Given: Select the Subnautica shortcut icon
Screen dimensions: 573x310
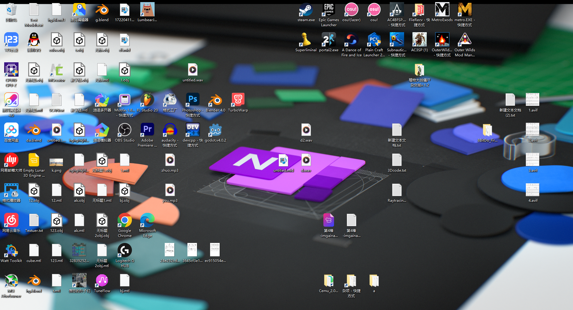Looking at the screenshot, I should (x=397, y=40).
